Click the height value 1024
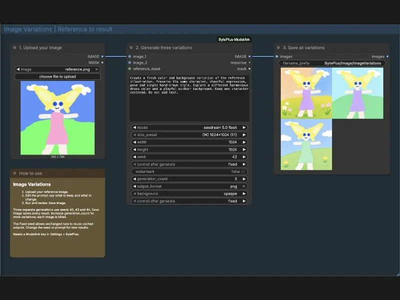400x300 pixels. (x=232, y=149)
